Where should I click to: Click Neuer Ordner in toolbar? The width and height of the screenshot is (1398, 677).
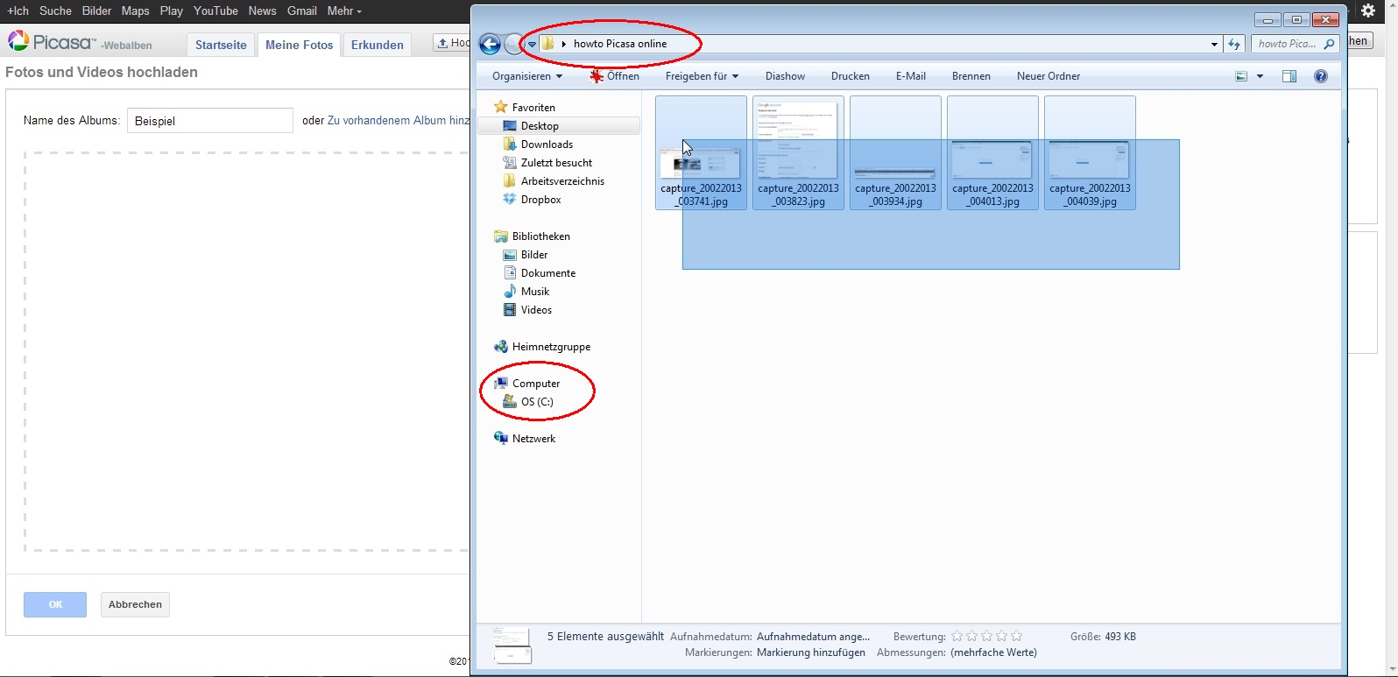[1048, 76]
